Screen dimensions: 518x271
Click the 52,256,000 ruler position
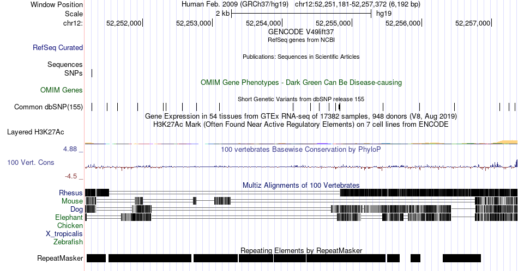point(403,23)
